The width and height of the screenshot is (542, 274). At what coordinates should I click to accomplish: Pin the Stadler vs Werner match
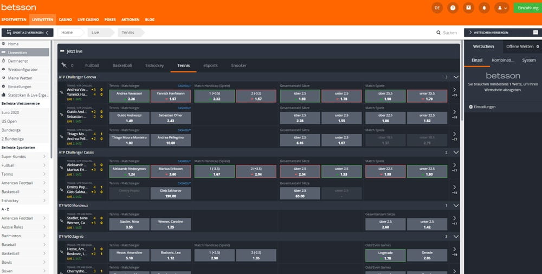[62, 221]
